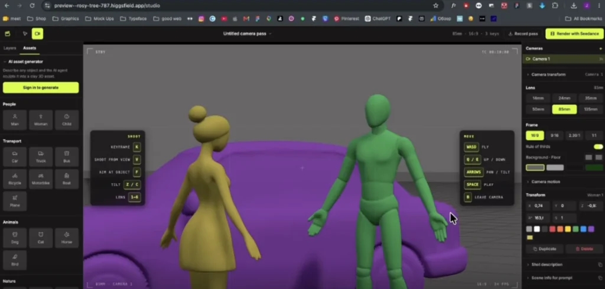Add the Bus asset
Viewport: 605px width, 289px height.
[x=67, y=157]
